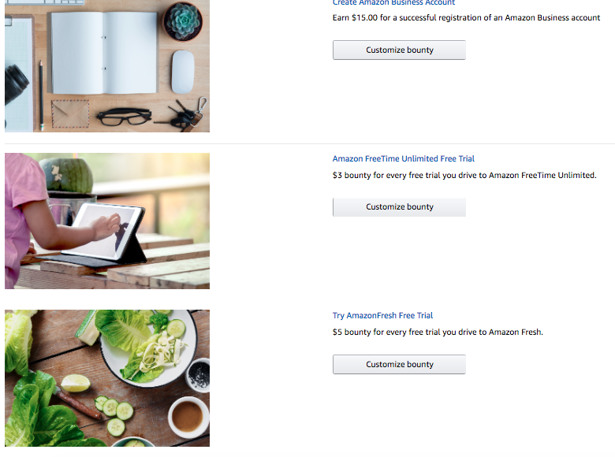Select the $3 bounty FreeTime description text
The image size is (615, 457).
pyautogui.click(x=464, y=175)
